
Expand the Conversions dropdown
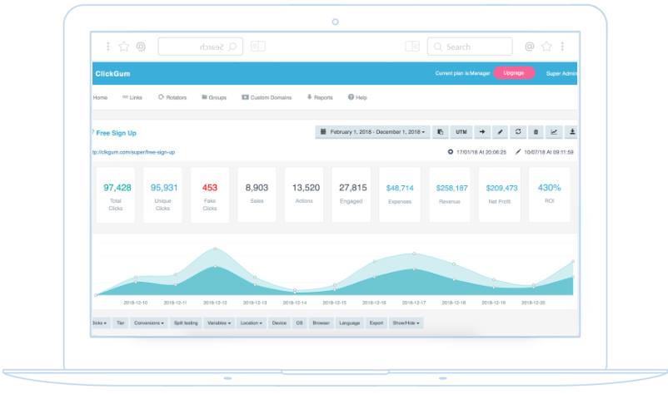(x=149, y=323)
